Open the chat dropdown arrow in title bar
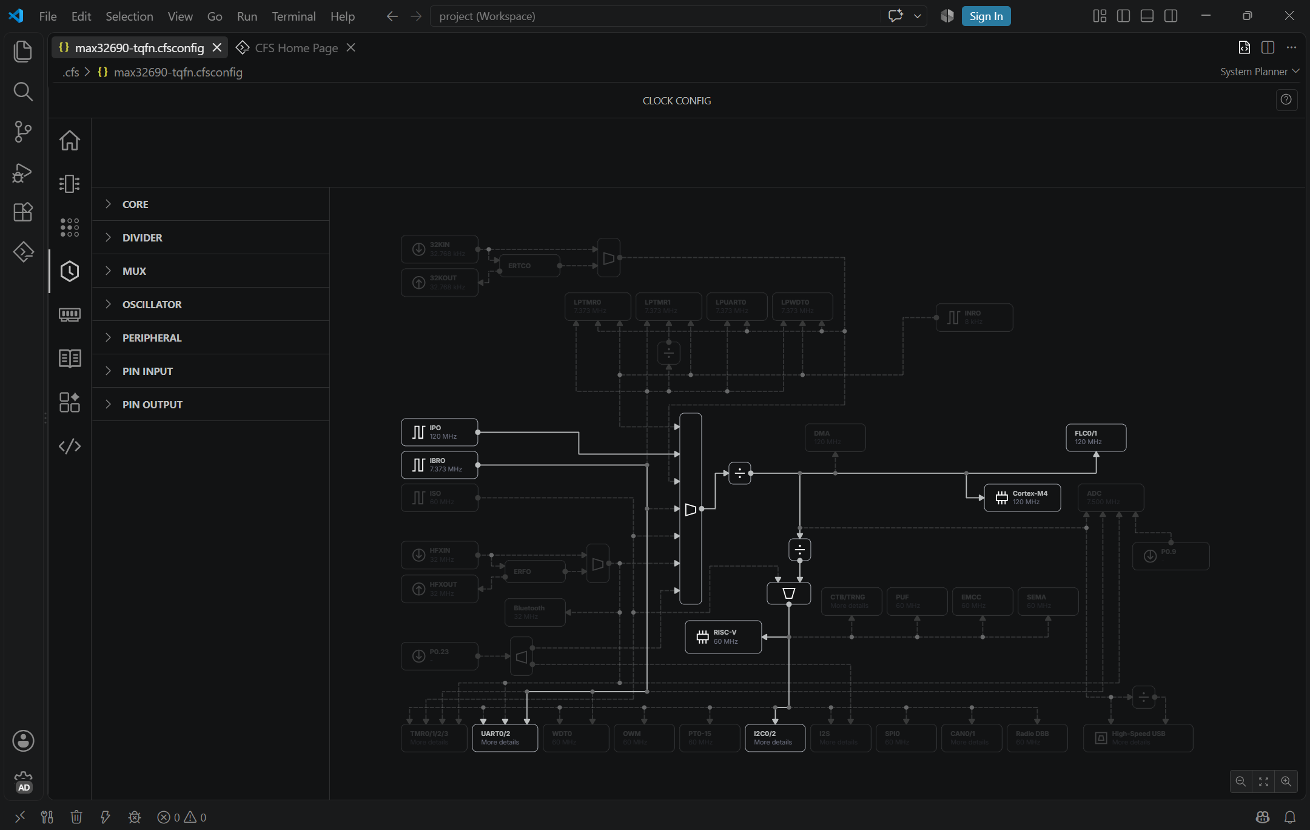 (x=917, y=16)
